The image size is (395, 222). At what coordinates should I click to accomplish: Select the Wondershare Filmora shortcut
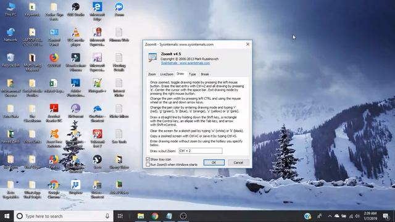coord(75,62)
